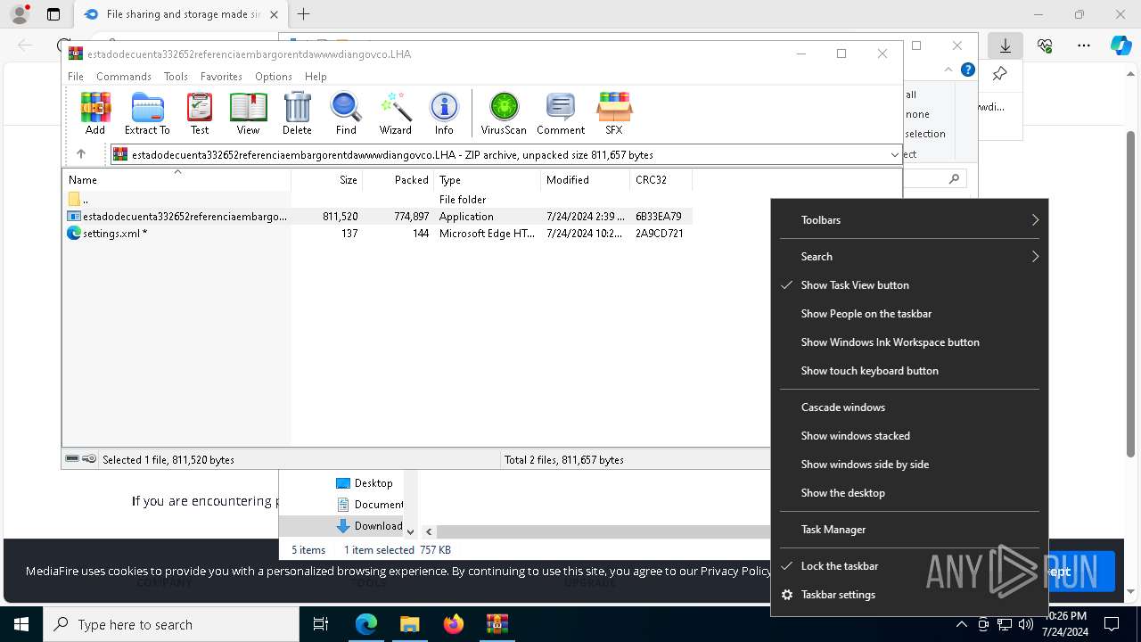Viewport: 1141px width, 642px height.
Task: Open the notification center icon
Action: point(1112,624)
